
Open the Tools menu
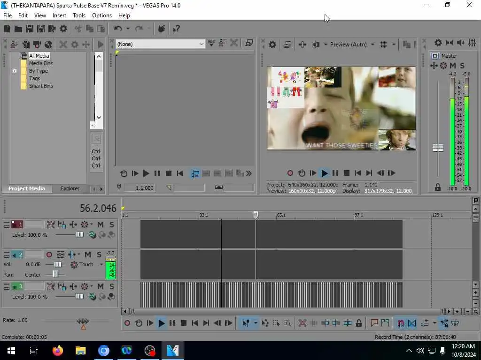click(79, 15)
